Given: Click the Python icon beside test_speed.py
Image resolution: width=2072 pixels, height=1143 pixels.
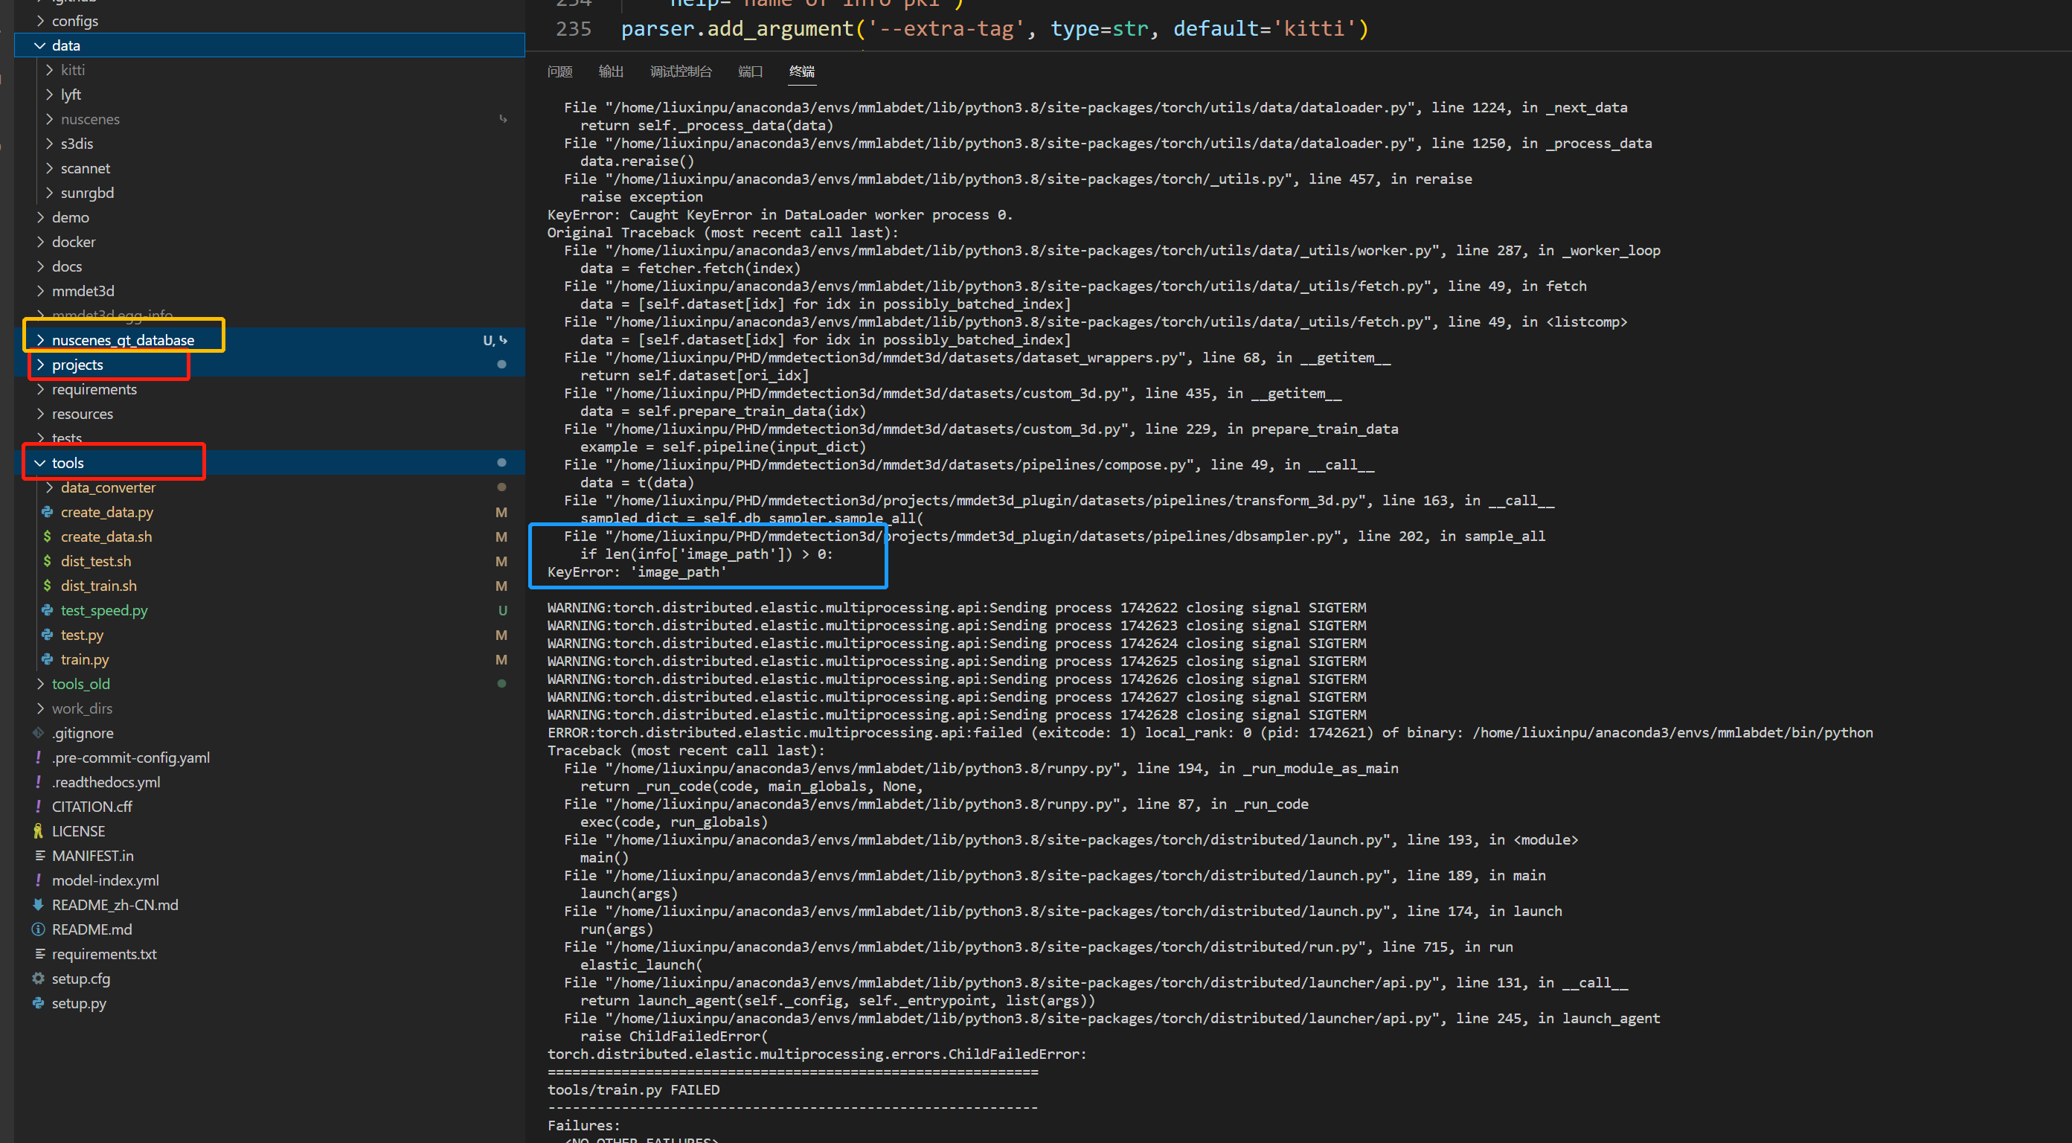Looking at the screenshot, I should [46, 610].
